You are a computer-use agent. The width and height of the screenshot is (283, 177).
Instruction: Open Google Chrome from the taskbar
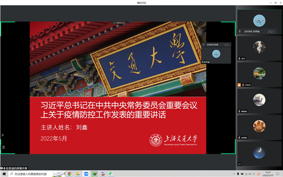70,174
